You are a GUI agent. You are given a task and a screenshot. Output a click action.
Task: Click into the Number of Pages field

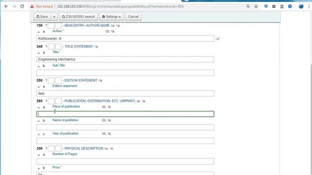125,161
